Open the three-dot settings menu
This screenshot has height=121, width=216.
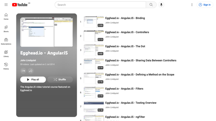[192, 5]
